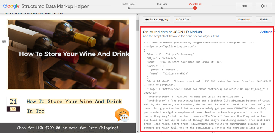275x133 pixels.
Task: Open the Let's Chat bubble icon
Action: [122, 115]
